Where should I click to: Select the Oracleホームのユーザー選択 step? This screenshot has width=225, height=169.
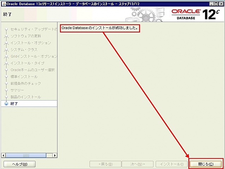32,70
